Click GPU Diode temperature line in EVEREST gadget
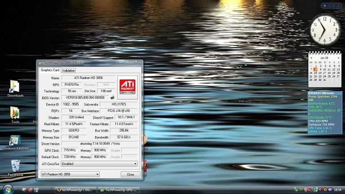The height and width of the screenshot is (194, 345). tap(320, 118)
